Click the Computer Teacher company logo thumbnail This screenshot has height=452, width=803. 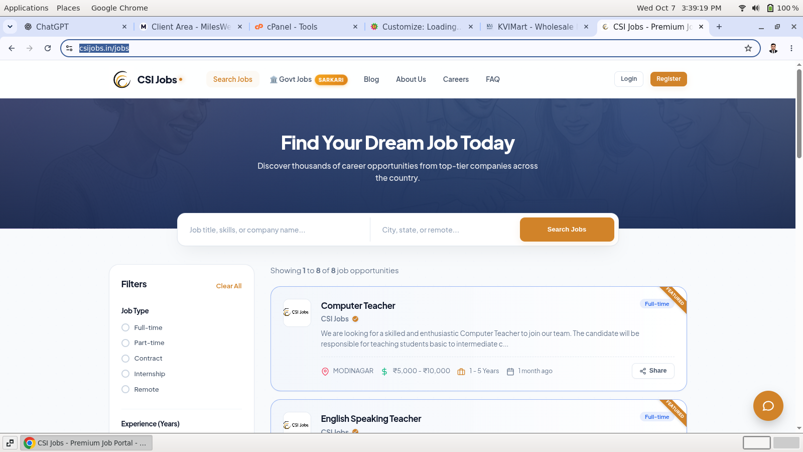297,312
